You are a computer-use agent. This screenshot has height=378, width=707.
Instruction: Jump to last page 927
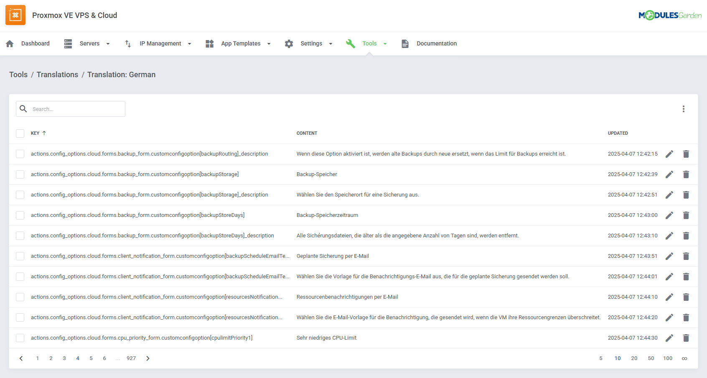click(x=131, y=358)
